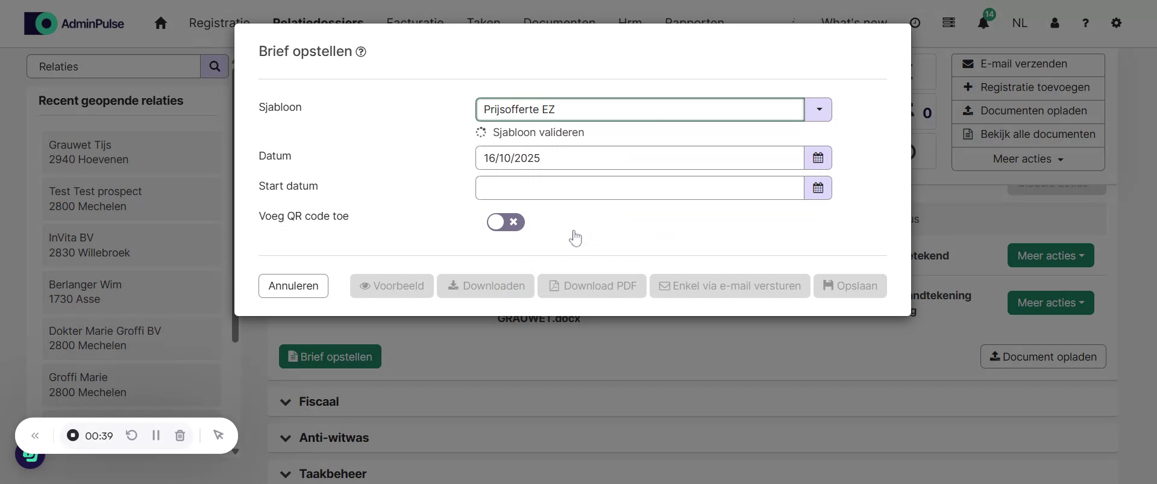Click the AdminPulse logo
The height and width of the screenshot is (484, 1157).
[74, 23]
